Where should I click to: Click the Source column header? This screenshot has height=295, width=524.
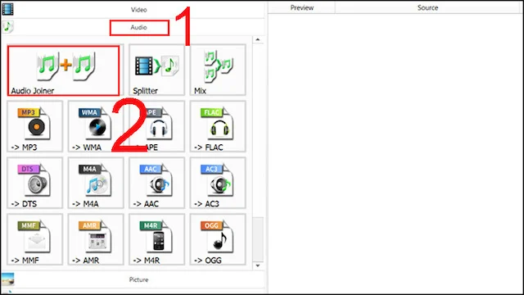coord(427,7)
